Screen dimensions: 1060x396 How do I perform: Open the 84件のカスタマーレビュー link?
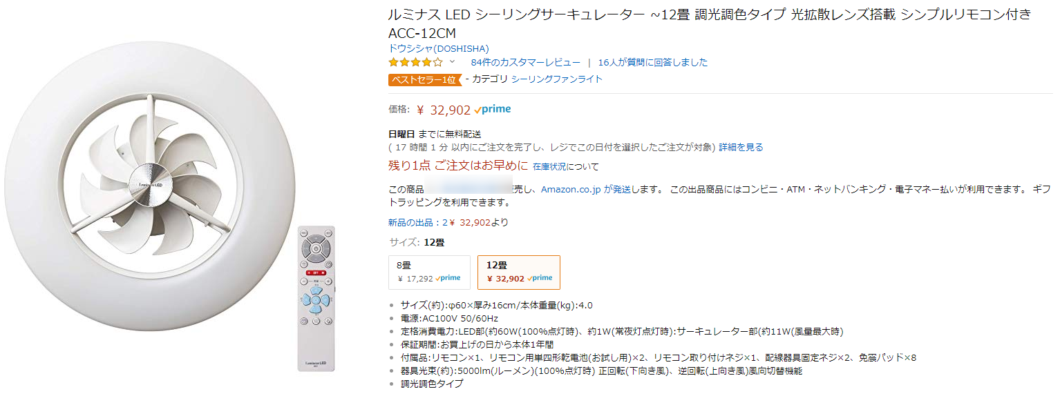pyautogui.click(x=525, y=62)
